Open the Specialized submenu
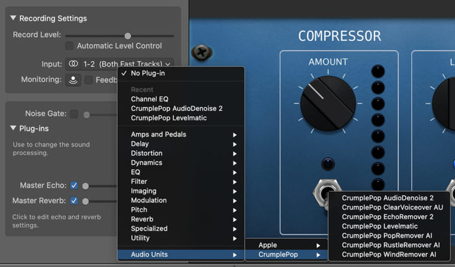The height and width of the screenshot is (267, 455). tap(181, 228)
